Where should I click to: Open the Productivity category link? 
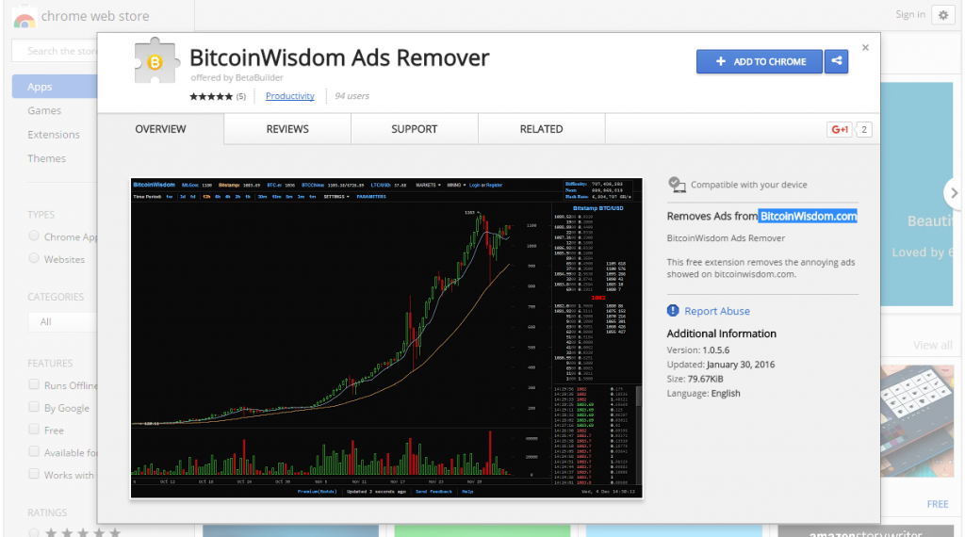click(290, 96)
